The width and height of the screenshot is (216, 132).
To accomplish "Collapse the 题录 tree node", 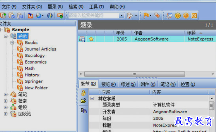I will click(6, 36).
